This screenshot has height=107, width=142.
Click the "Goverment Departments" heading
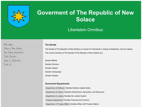click(57, 83)
